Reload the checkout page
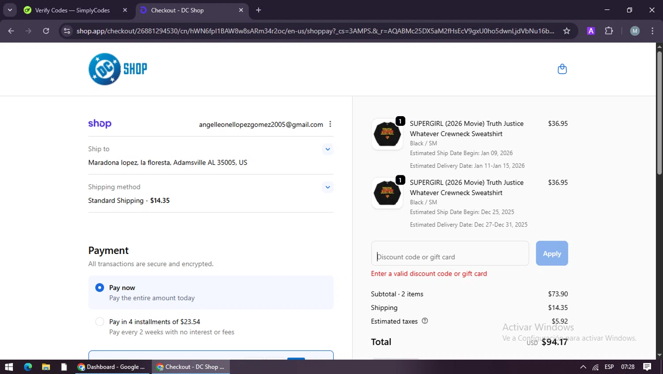The width and height of the screenshot is (663, 374). tap(46, 31)
